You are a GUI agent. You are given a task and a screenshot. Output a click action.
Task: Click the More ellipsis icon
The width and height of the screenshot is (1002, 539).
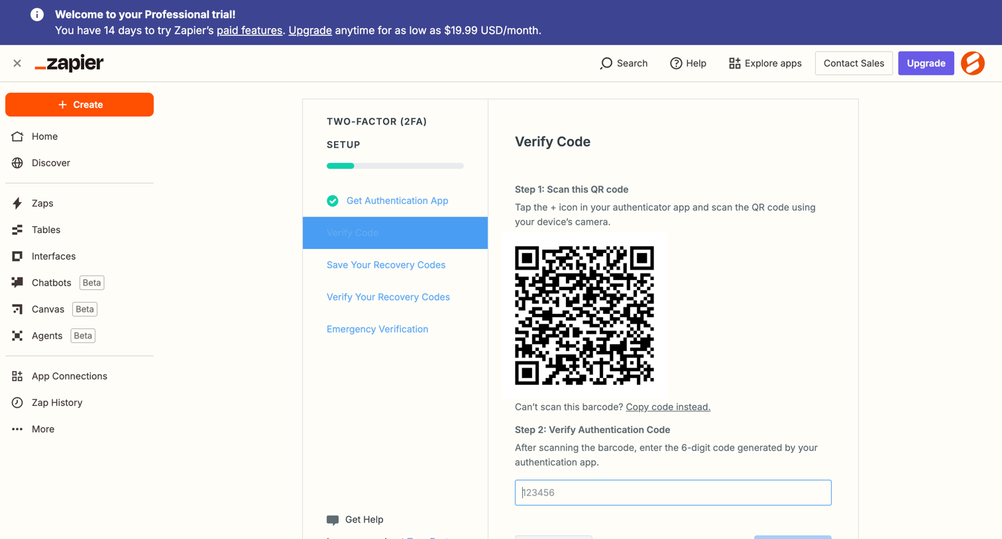17,429
